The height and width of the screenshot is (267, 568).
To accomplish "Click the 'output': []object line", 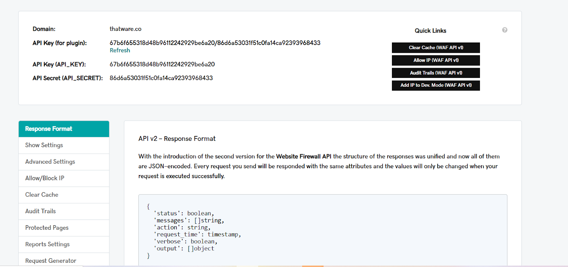I will 184,249.
